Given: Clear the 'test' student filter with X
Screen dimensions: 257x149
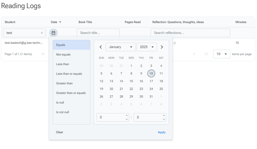Looking at the screenshot, I should click(x=42, y=33).
